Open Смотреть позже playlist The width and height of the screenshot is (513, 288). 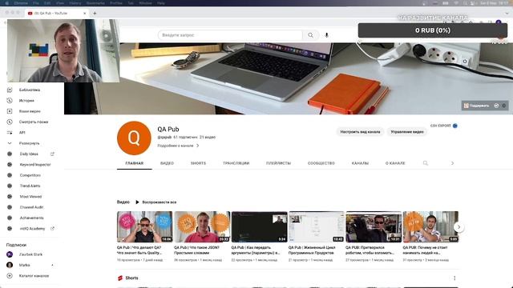pyautogui.click(x=34, y=122)
